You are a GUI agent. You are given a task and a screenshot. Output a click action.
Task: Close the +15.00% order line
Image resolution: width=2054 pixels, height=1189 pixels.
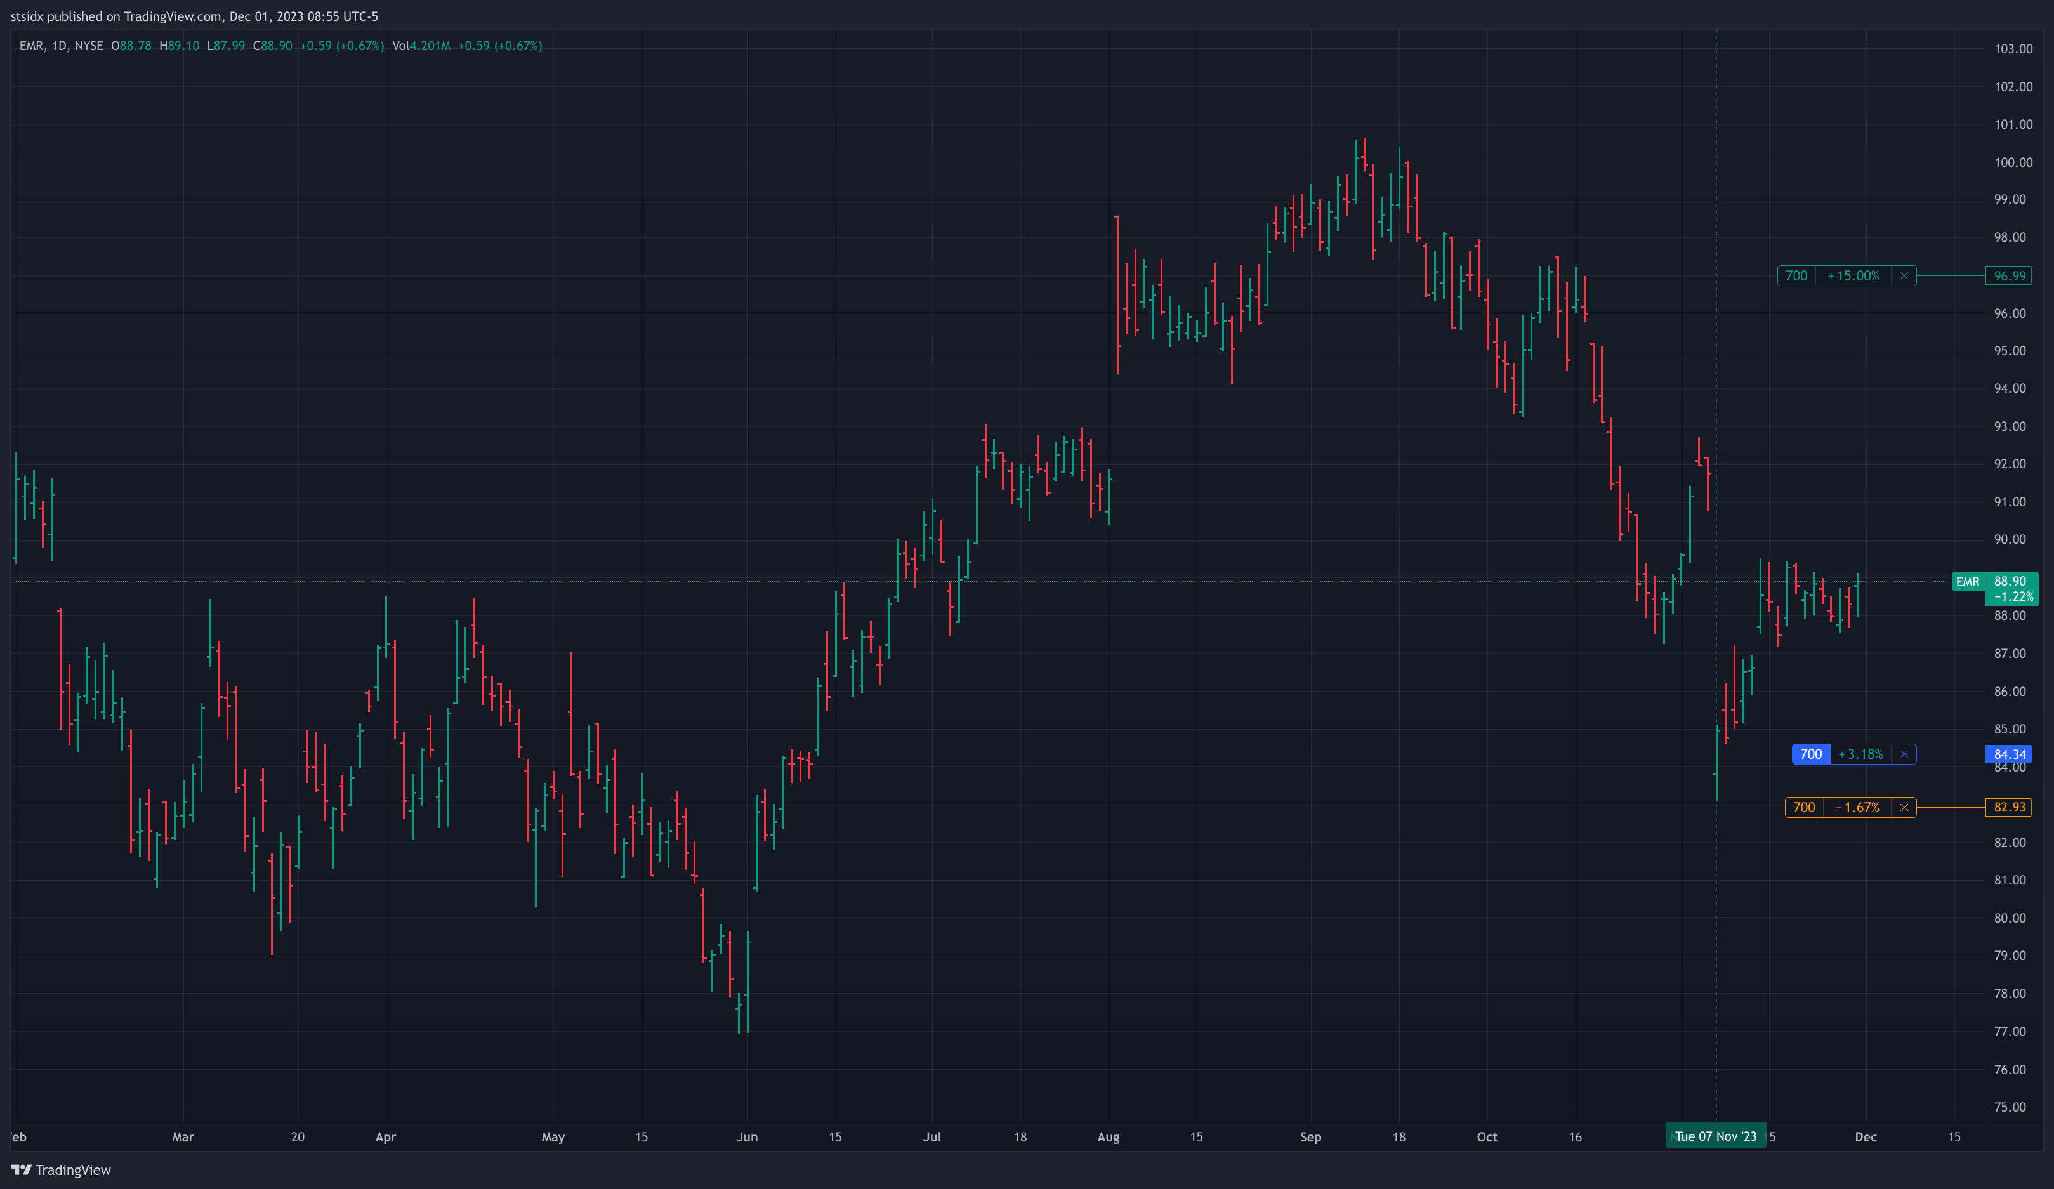[1904, 275]
